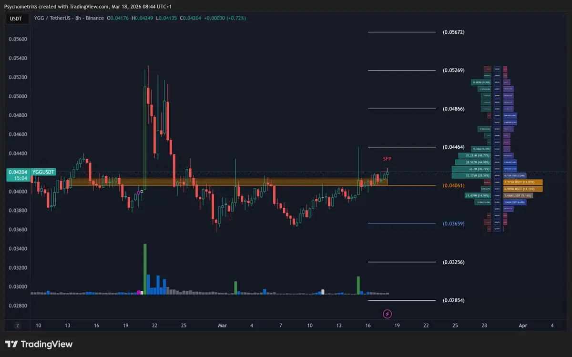Select the 3.942M USDT (6.49%) bar
The height and width of the screenshot is (357, 572).
pyautogui.click(x=515, y=203)
